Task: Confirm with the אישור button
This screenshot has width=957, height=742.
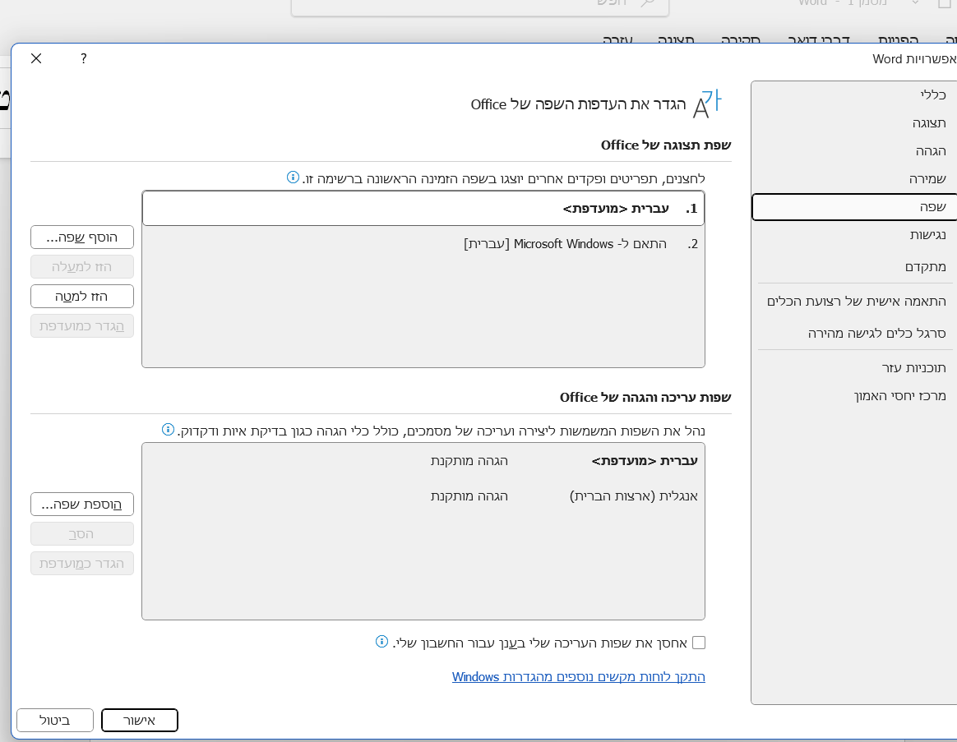Action: tap(140, 720)
